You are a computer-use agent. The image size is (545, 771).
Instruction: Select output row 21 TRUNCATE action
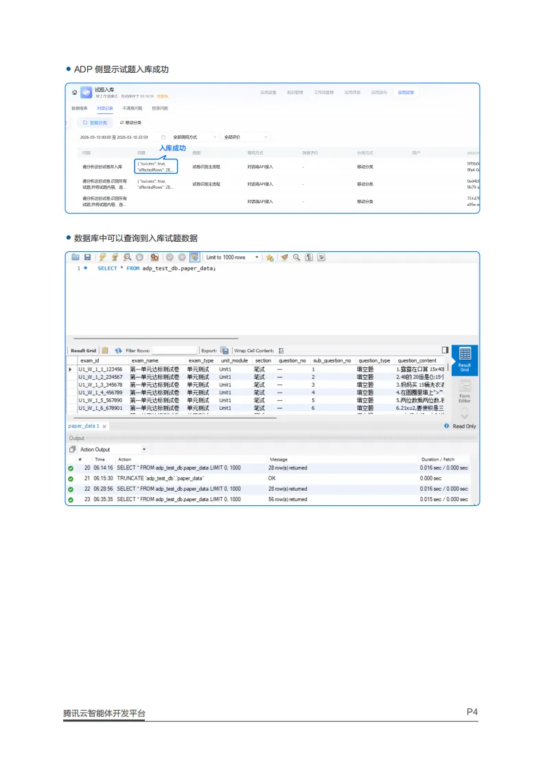tap(269, 478)
